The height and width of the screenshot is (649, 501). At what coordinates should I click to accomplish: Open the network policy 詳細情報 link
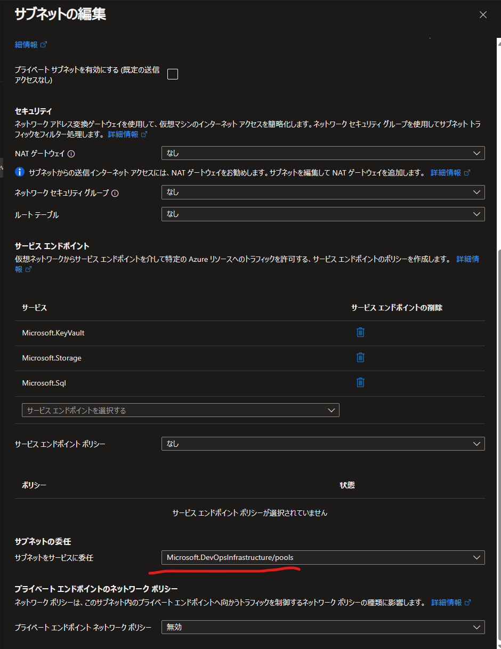(451, 603)
